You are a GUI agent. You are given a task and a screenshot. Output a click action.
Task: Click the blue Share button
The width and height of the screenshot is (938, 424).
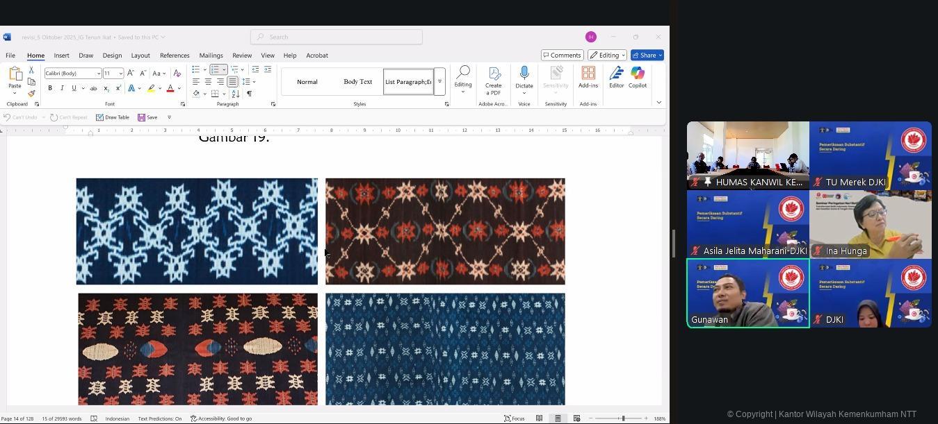(x=647, y=56)
